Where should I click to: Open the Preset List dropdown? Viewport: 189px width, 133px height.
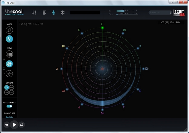160,13
